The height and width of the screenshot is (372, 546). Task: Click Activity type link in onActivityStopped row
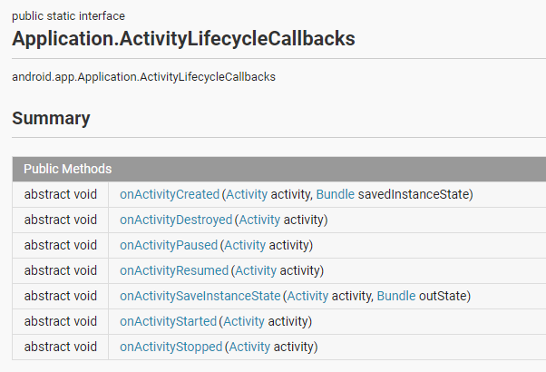[249, 347]
